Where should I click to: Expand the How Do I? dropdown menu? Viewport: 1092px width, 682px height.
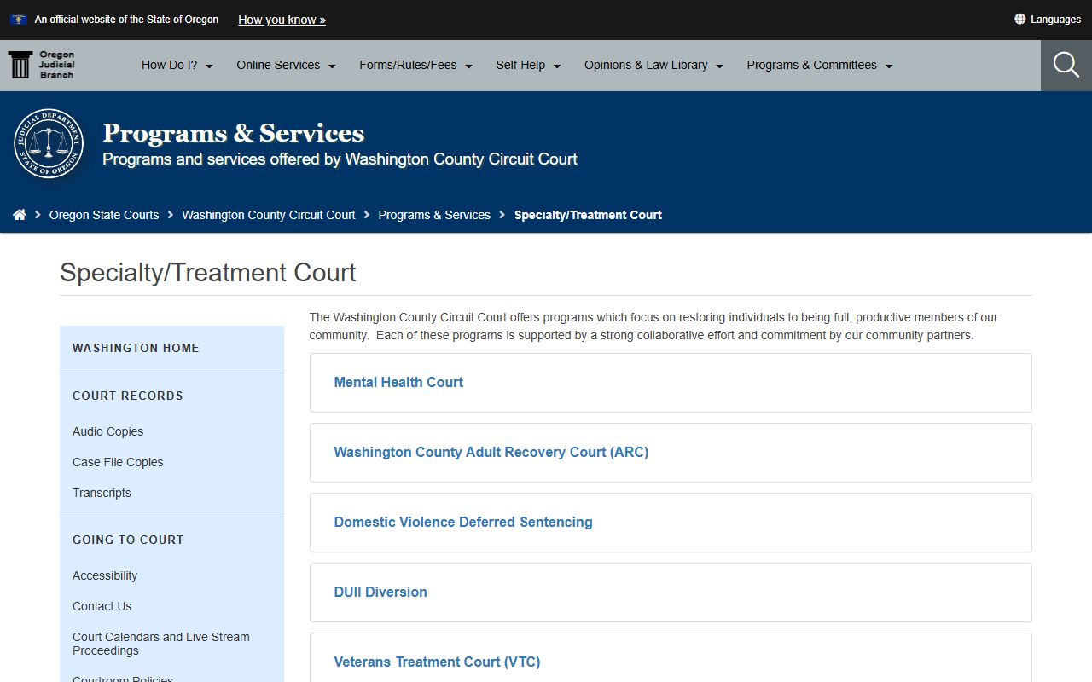177,66
